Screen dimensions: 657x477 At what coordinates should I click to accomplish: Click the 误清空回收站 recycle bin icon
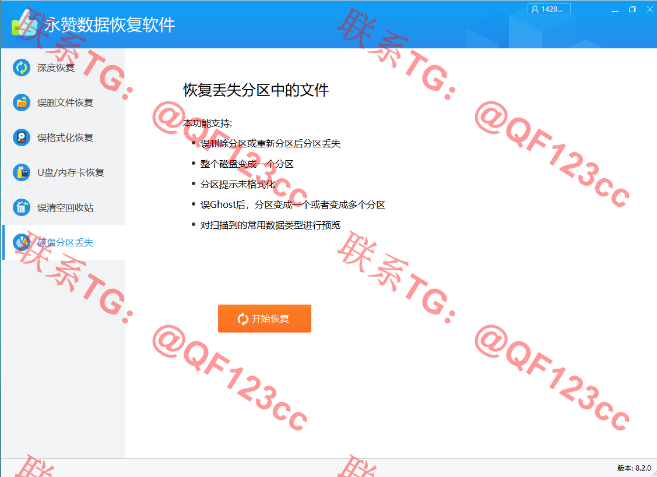pos(22,207)
